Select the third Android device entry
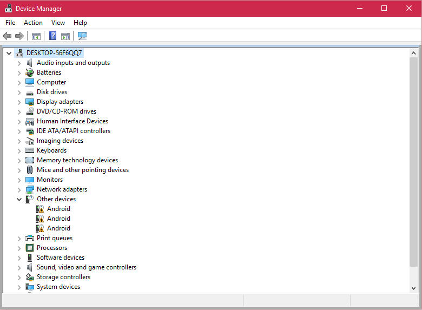 pyautogui.click(x=58, y=228)
